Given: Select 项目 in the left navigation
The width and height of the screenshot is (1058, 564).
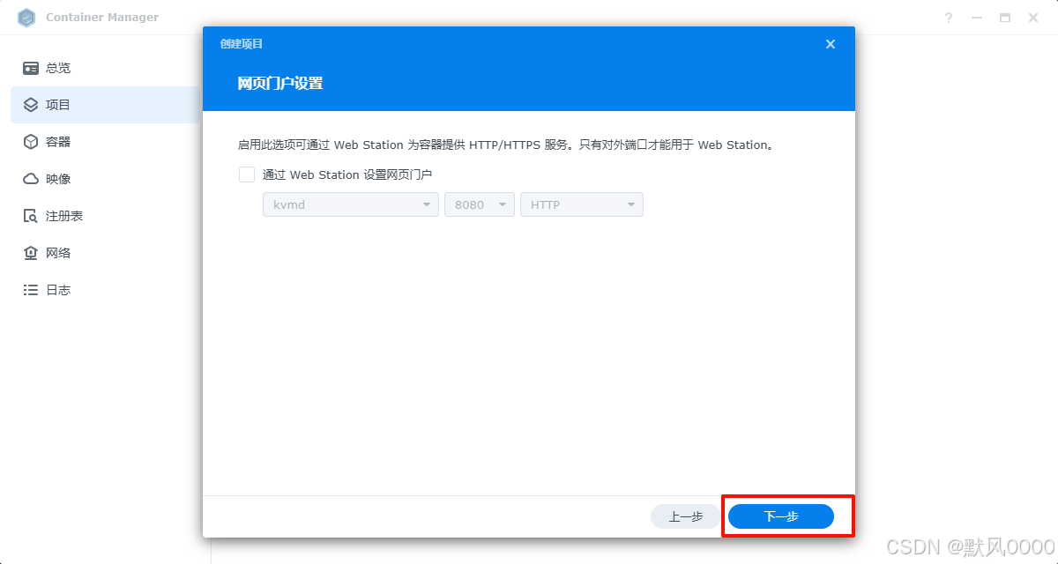Looking at the screenshot, I should [55, 104].
